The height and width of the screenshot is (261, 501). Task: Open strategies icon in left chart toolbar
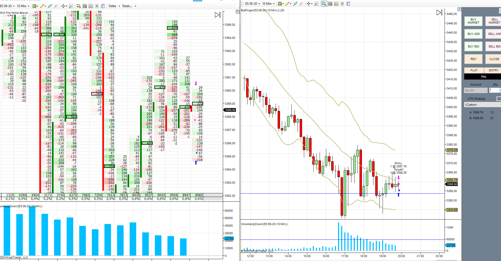pos(91,6)
